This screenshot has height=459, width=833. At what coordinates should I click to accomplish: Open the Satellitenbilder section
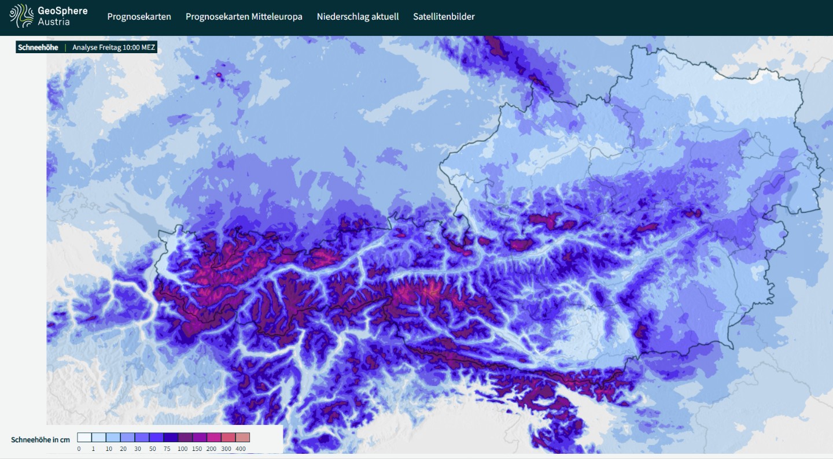pos(444,17)
